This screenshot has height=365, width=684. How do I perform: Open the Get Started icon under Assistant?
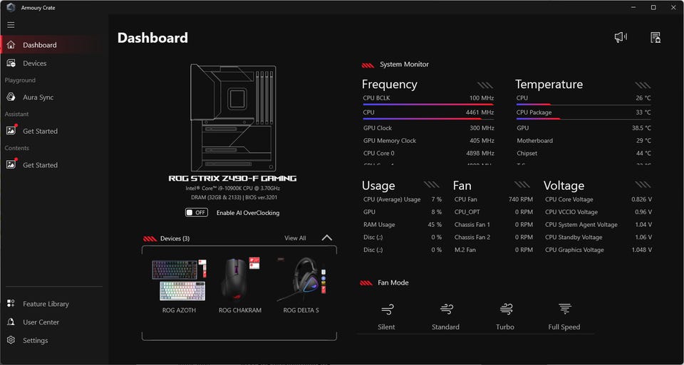point(11,131)
